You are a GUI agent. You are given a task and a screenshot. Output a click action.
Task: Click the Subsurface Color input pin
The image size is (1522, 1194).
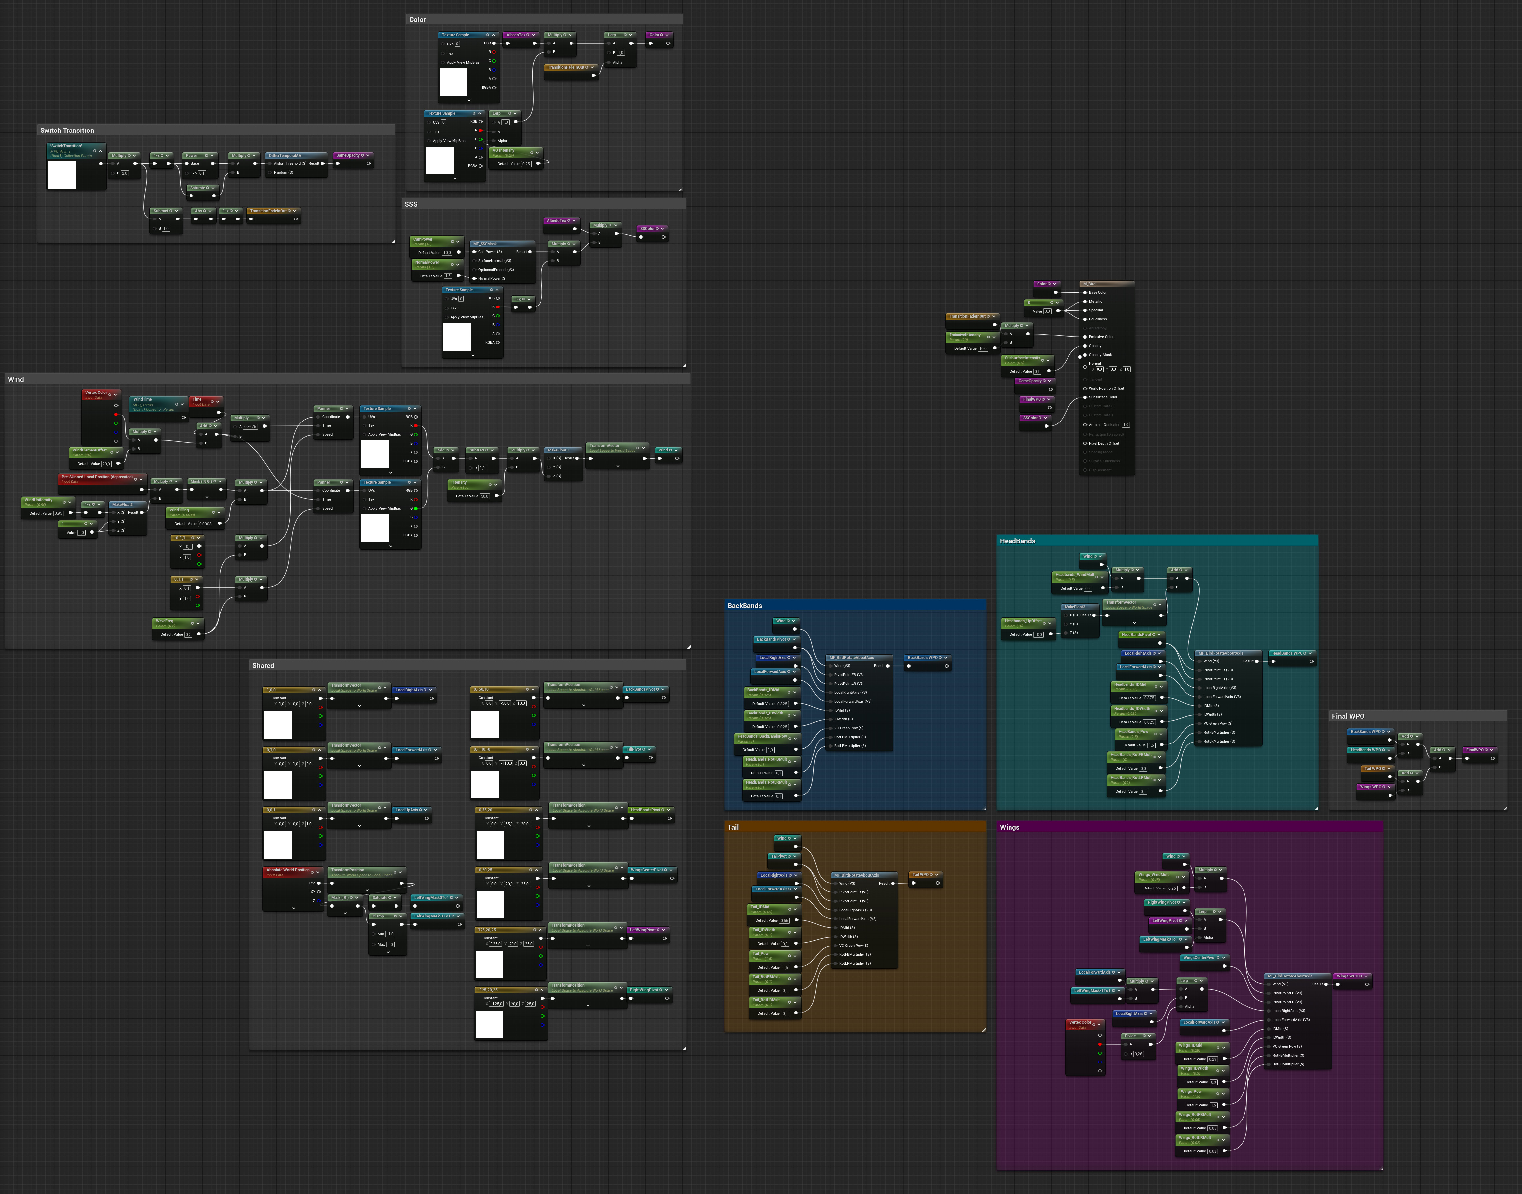pyautogui.click(x=1085, y=397)
